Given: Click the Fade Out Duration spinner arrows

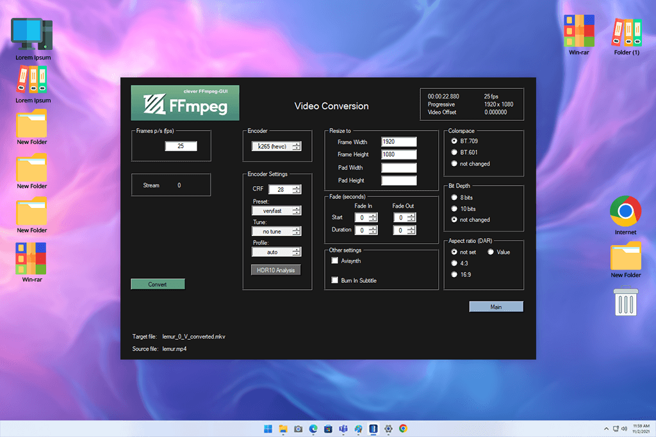Looking at the screenshot, I should coord(412,230).
